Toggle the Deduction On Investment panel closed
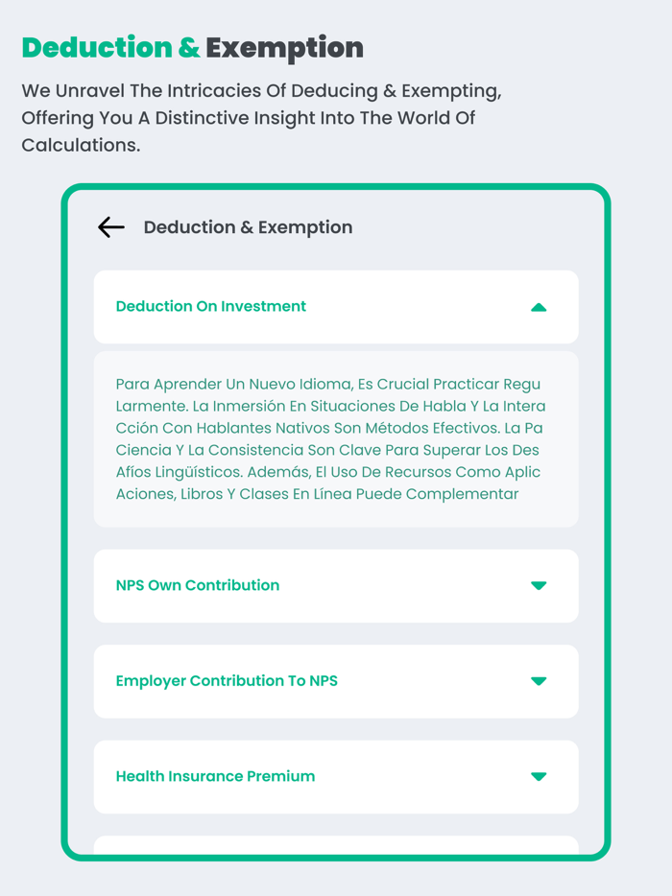This screenshot has height=896, width=672. tap(335, 307)
